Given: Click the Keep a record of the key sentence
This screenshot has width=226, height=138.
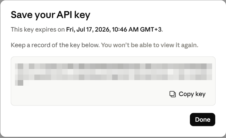Looking at the screenshot, I should coord(55,45).
